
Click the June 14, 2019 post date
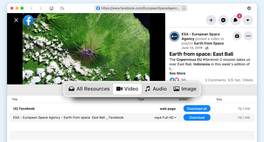[x=192, y=48]
